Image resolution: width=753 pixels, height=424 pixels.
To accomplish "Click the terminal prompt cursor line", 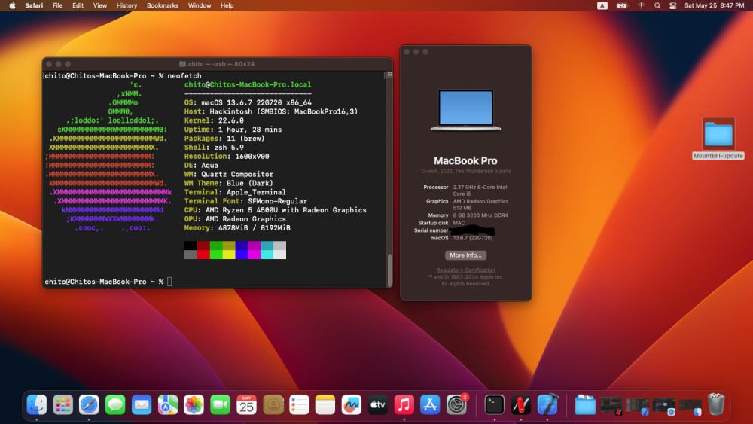I will click(108, 282).
